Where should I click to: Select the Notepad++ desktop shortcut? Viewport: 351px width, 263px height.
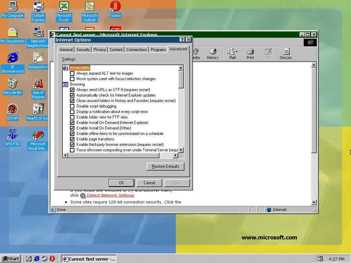pos(38,61)
